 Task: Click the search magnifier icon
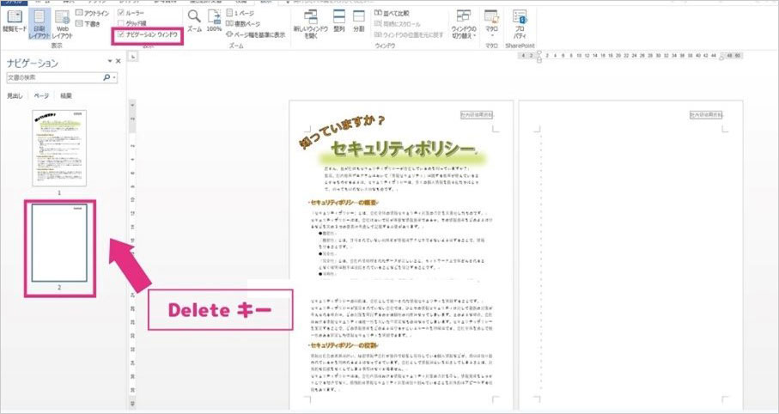[x=107, y=77]
